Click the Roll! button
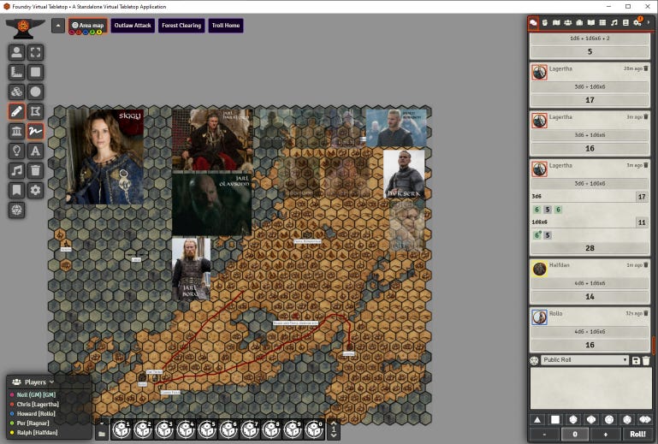 point(637,434)
